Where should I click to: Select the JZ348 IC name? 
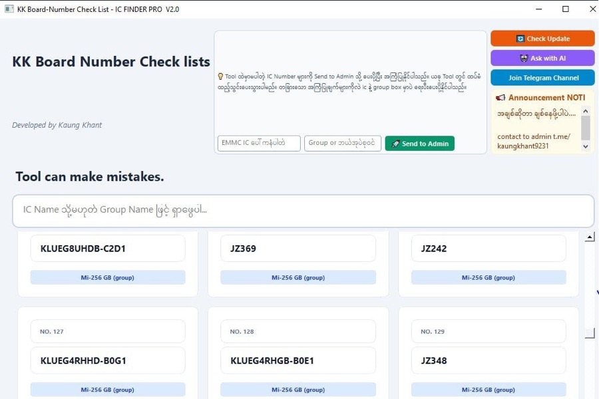click(x=433, y=360)
